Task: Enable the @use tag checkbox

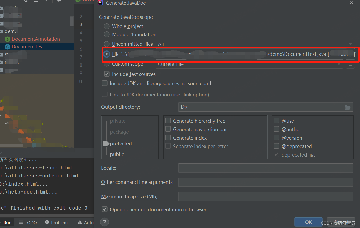Action: (x=276, y=121)
